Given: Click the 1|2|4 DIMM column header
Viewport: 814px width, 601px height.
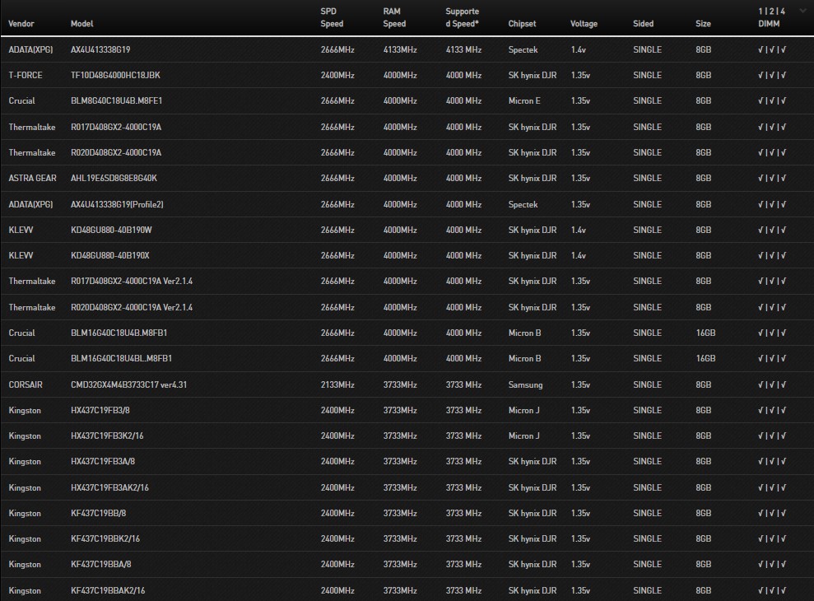Looking at the screenshot, I should (771, 17).
